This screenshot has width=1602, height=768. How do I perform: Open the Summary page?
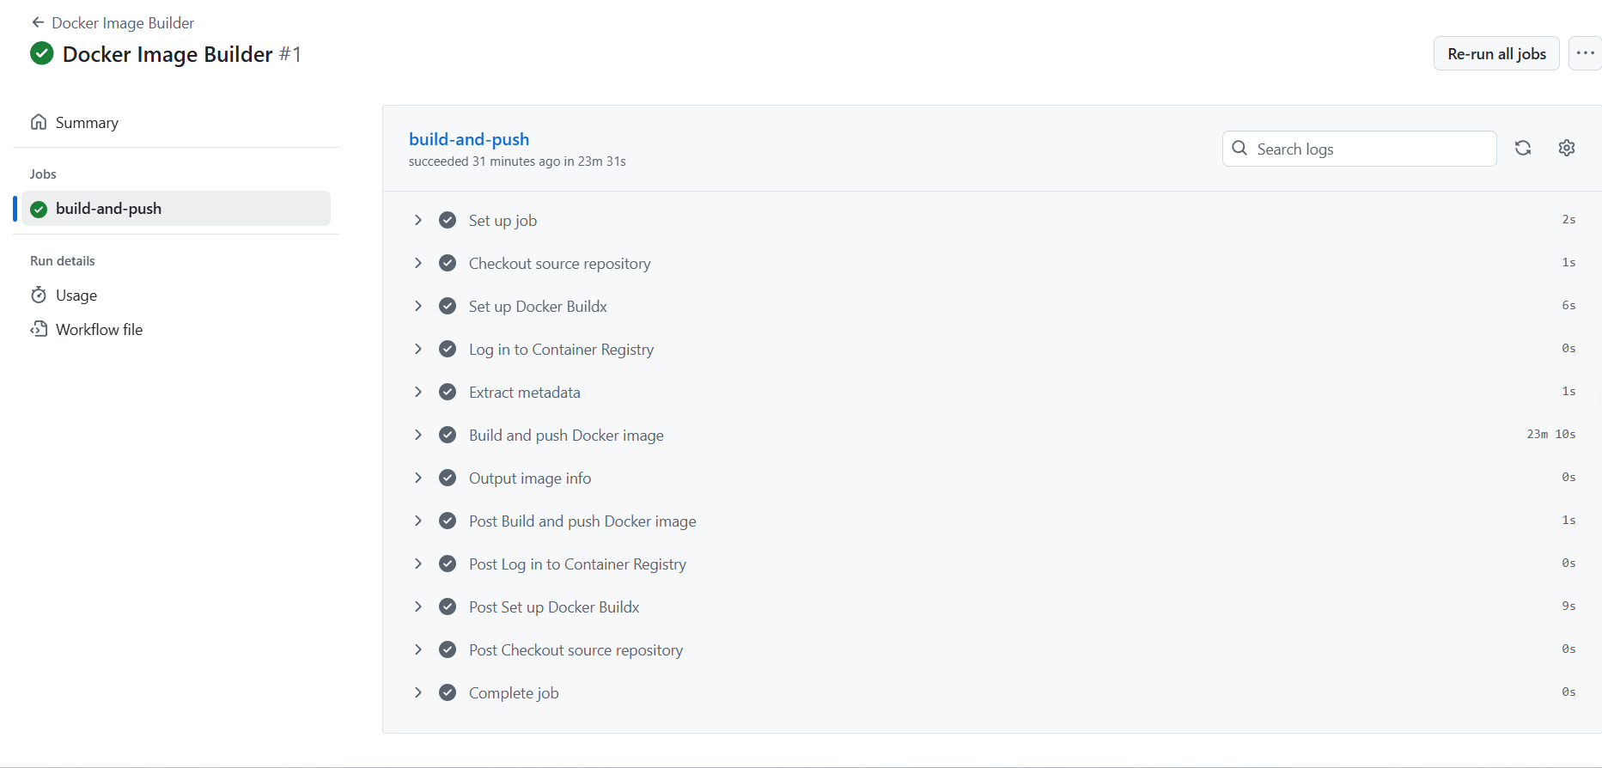[87, 123]
